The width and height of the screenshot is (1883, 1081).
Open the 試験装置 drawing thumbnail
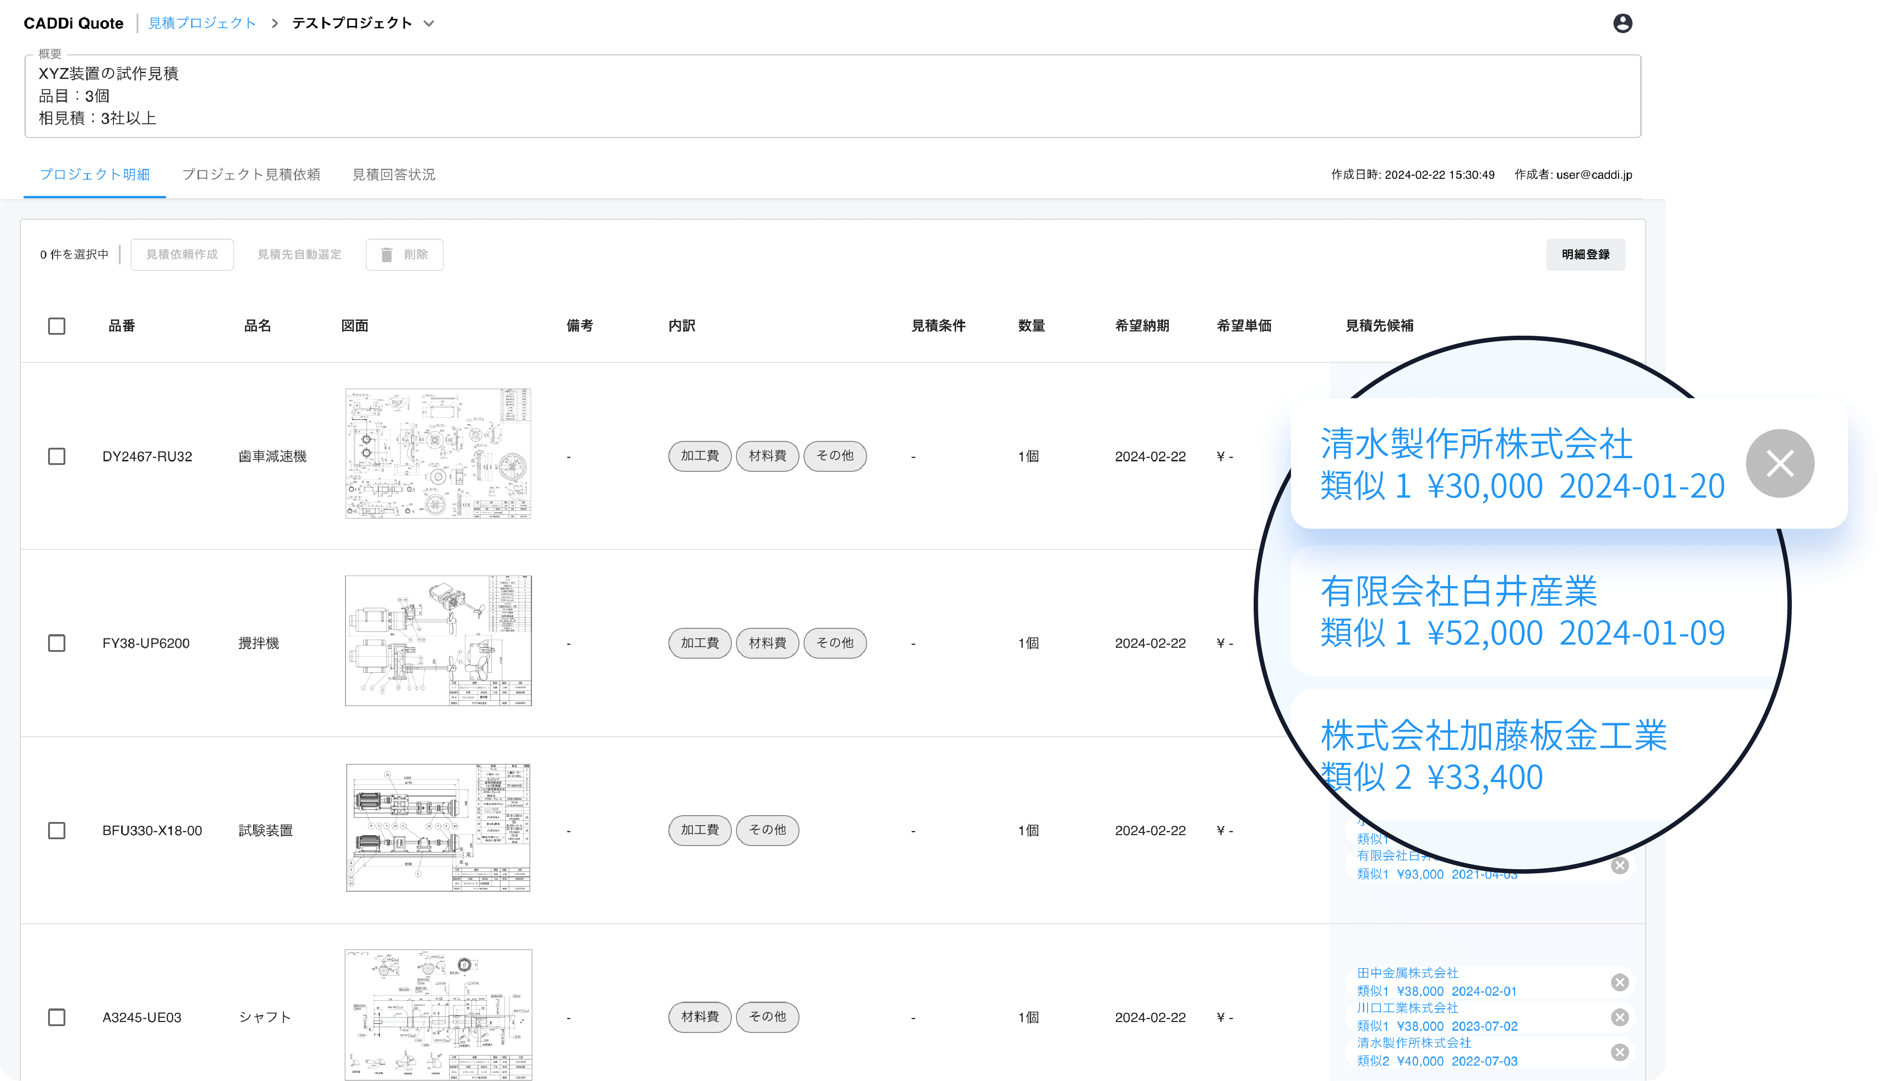tap(438, 827)
